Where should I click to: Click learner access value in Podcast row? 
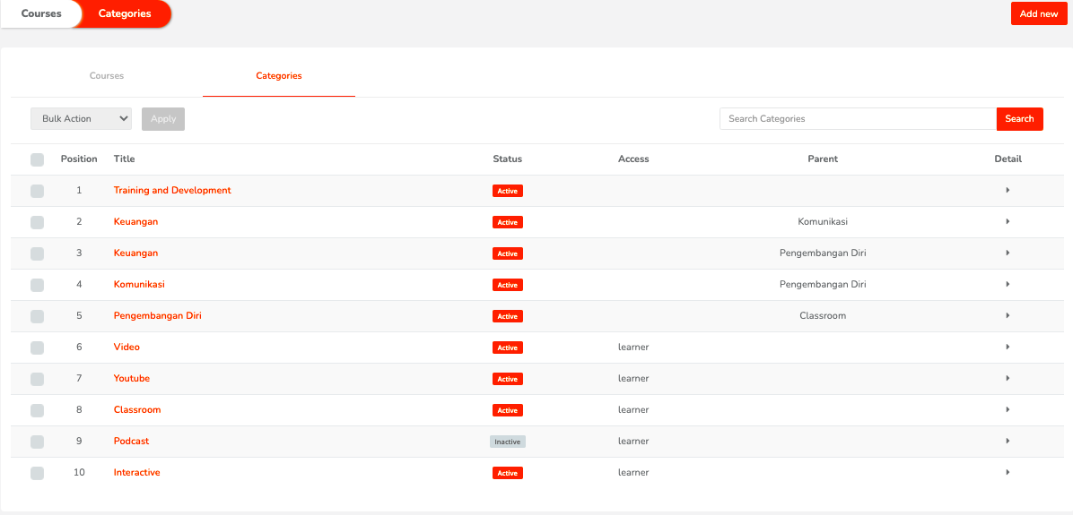click(633, 442)
